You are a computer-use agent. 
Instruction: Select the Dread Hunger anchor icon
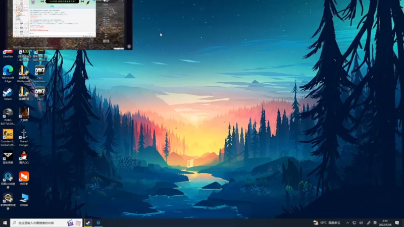click(x=24, y=138)
